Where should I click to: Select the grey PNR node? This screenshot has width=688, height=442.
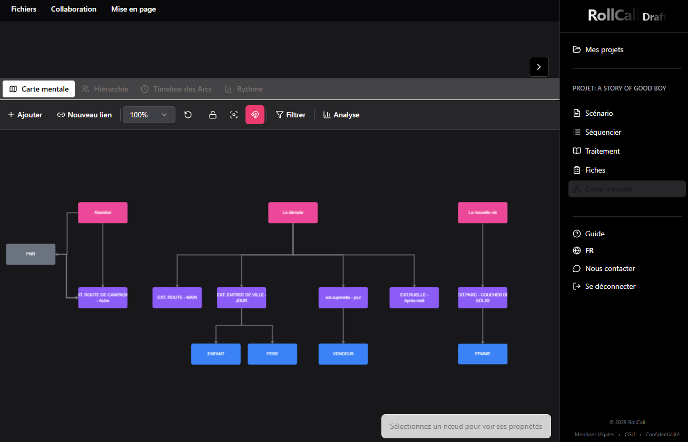31,254
